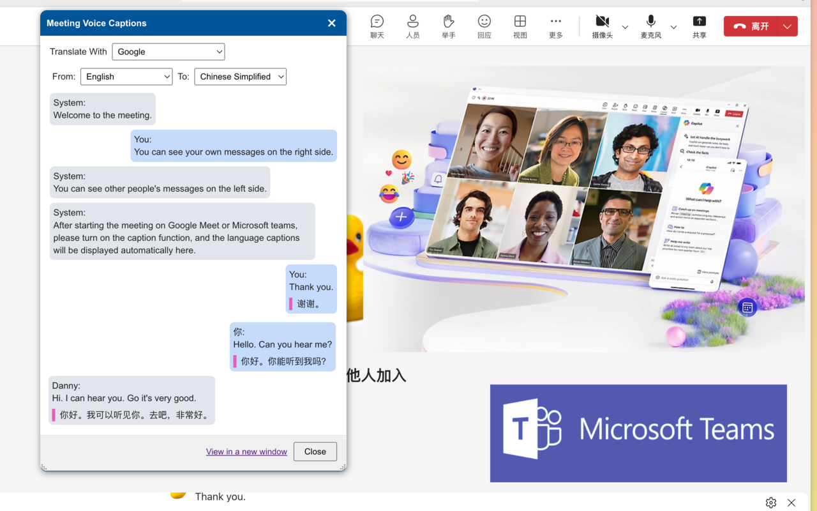Click the Close button in captions dialog

pyautogui.click(x=315, y=452)
